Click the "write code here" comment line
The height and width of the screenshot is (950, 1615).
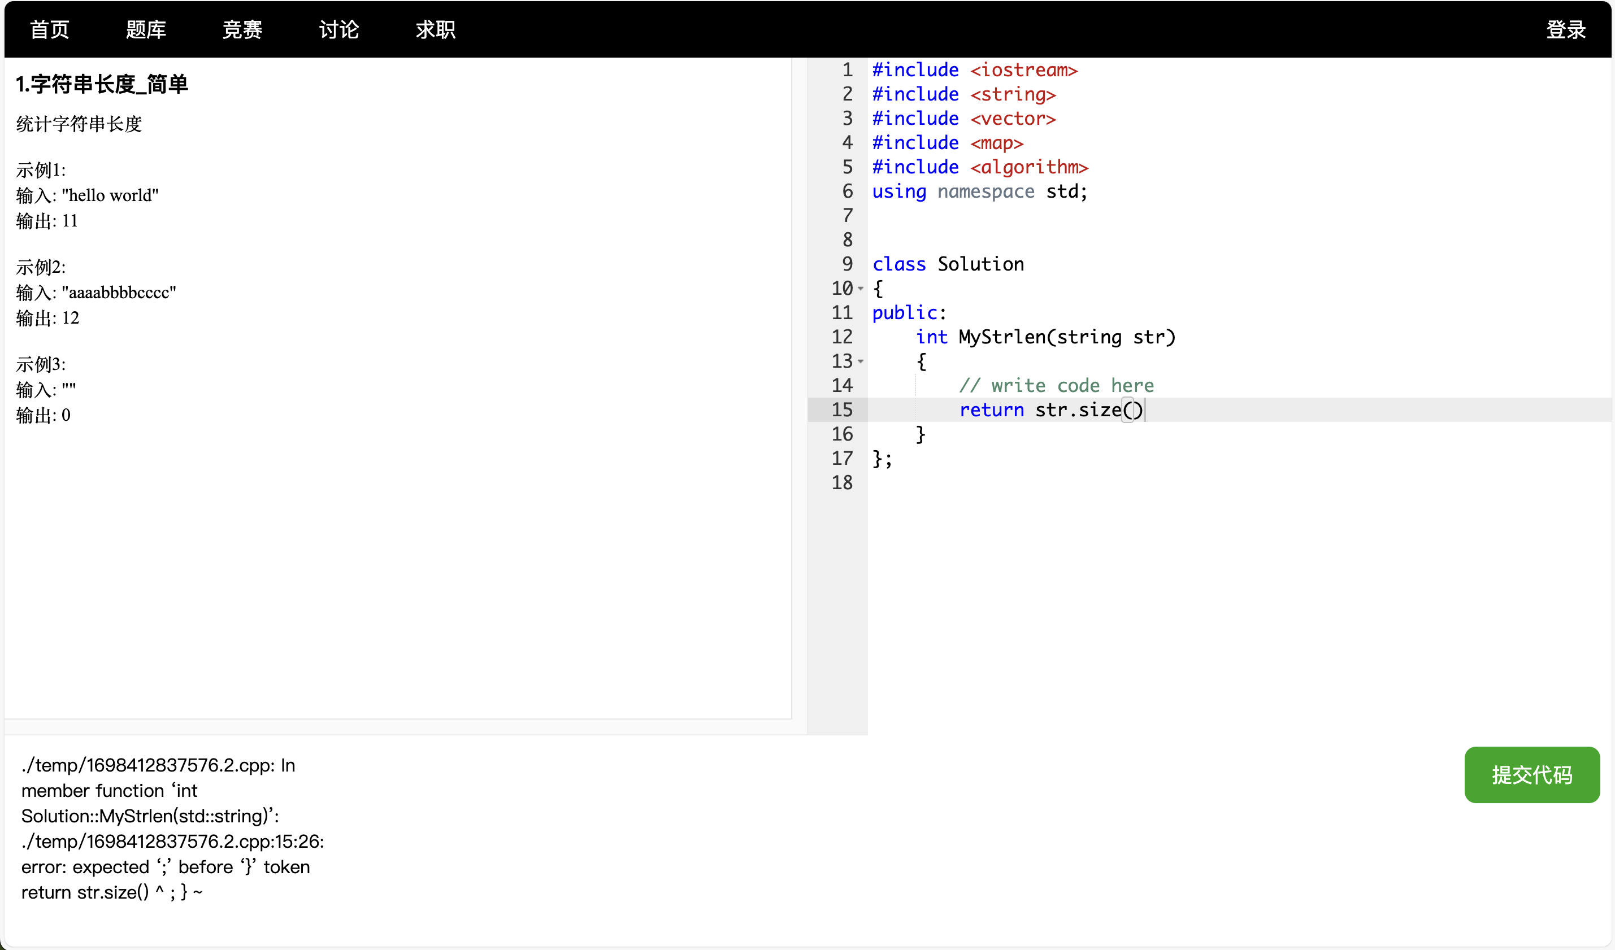tap(1056, 386)
